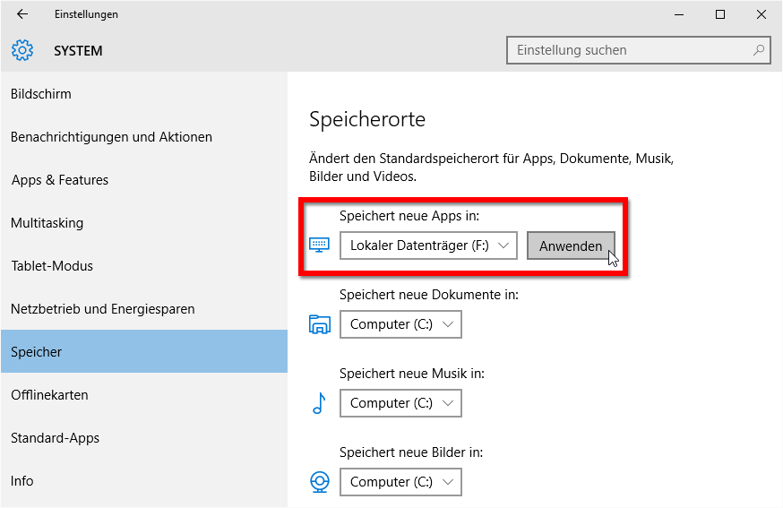Expand the new pictures location dropdown

(x=400, y=482)
